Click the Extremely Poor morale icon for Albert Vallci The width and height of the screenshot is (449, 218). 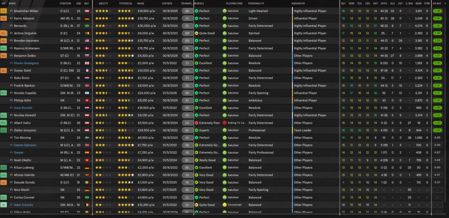[x=197, y=123]
